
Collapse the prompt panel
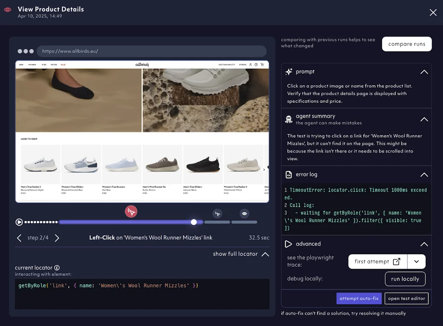424,72
